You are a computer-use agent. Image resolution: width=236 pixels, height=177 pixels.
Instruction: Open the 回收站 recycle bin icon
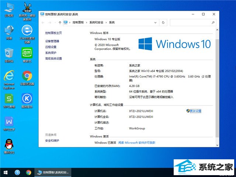[9, 55]
